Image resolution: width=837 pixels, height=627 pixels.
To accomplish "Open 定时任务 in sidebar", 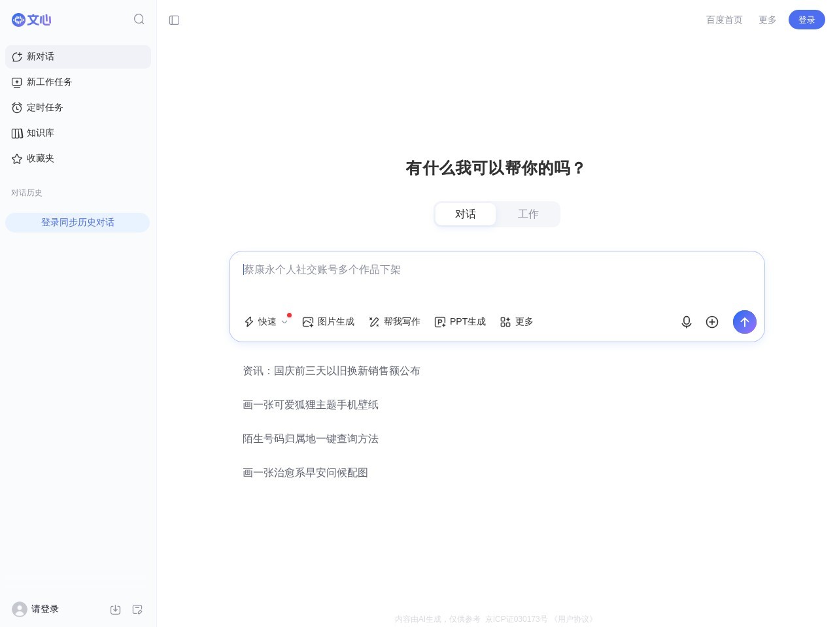I will point(78,108).
